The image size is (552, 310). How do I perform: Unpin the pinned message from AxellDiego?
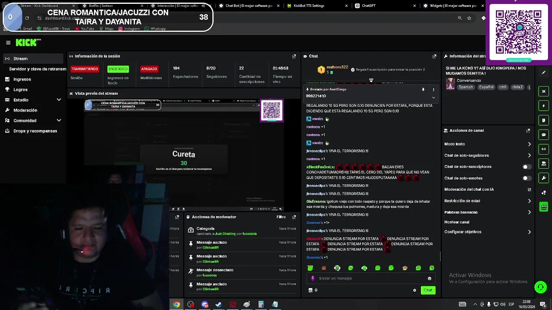423,90
